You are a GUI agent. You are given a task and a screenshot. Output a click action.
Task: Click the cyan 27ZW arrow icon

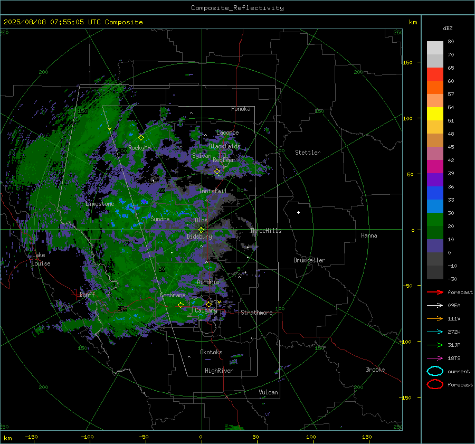pos(435,332)
